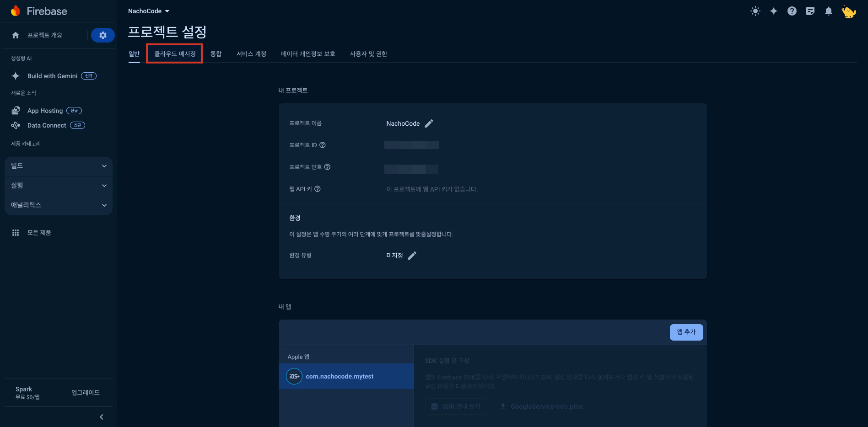Image resolution: width=868 pixels, height=427 pixels.
Task: Click the 내 프로젝트 section heading
Action: [293, 91]
